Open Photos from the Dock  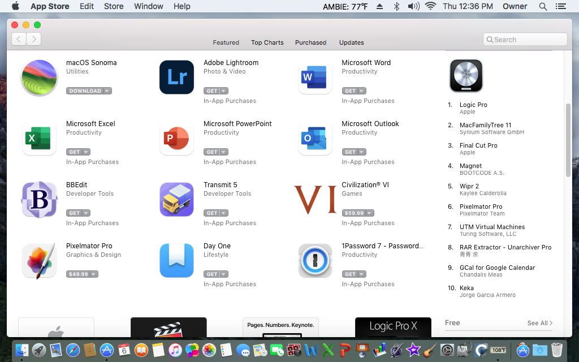[x=209, y=350]
